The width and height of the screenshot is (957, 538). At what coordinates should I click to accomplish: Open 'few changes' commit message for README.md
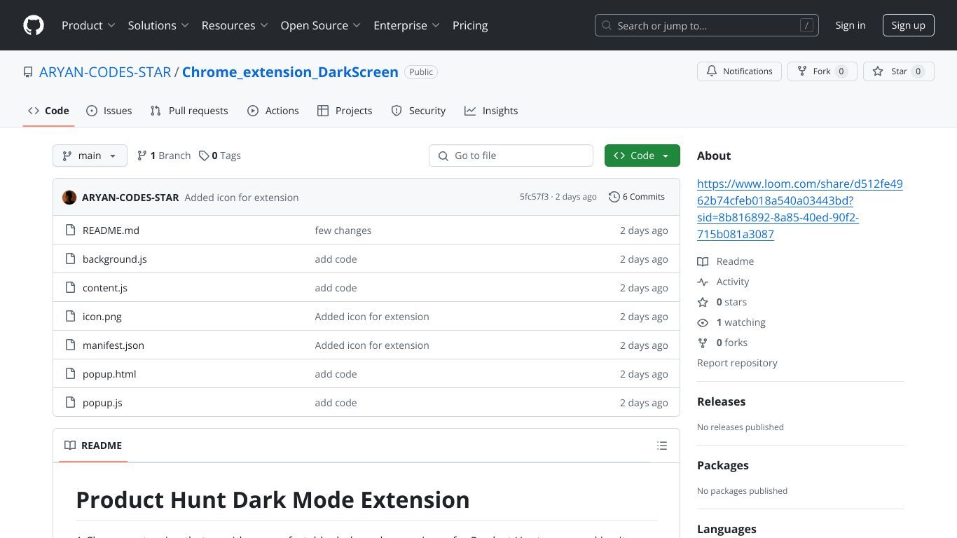pos(343,230)
